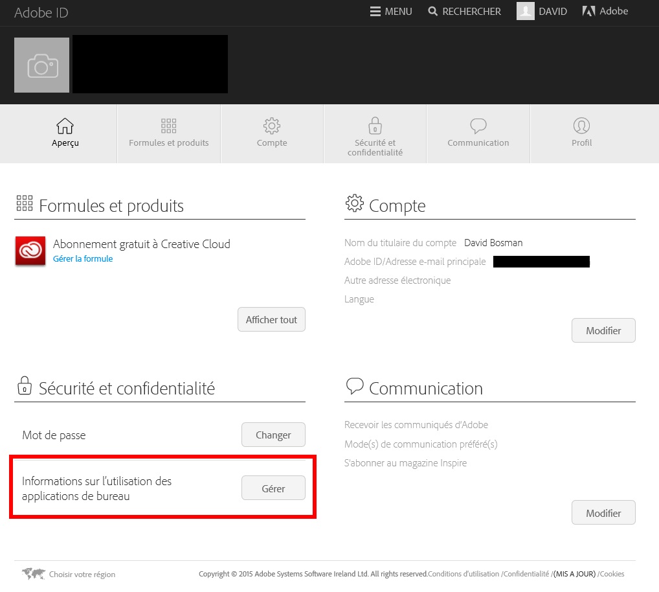Click Gérer for desktop application usage
Viewport: 659px width, 592px height.
coord(273,488)
